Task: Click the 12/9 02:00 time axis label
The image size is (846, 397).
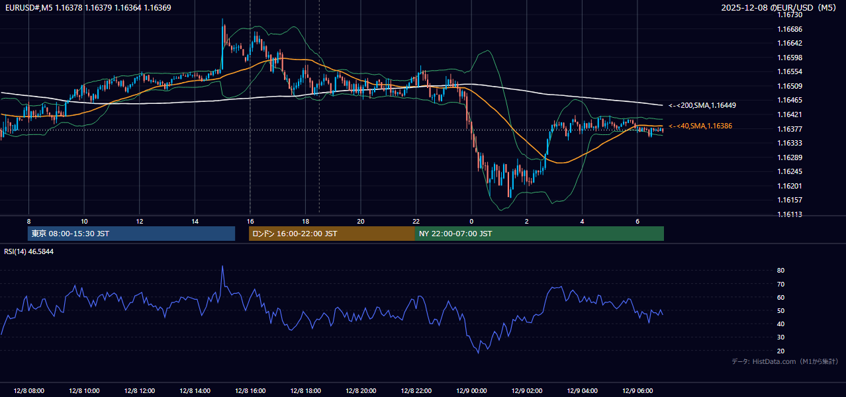Action: click(527, 391)
